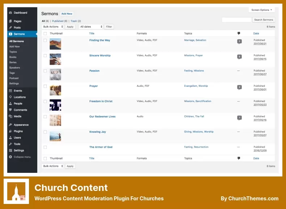Check the Finding the Way row checkbox
Screen dimensions: 286x209
pos(45,40)
